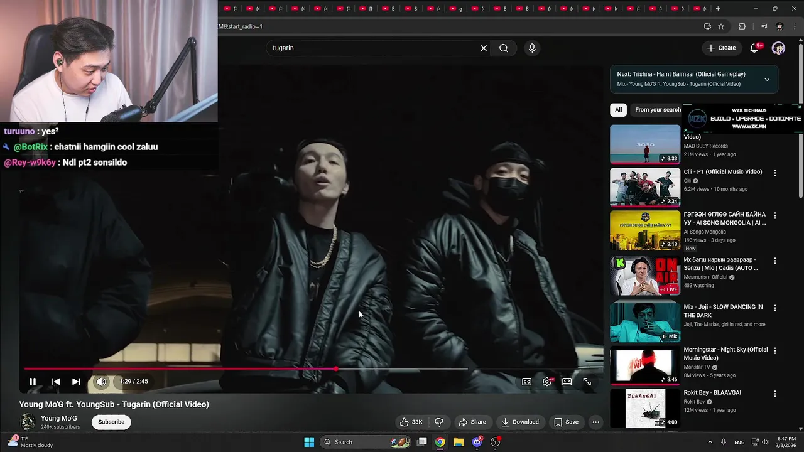Screen dimensions: 804x452
Task: Open Chrome media controls icon
Action: click(x=764, y=26)
